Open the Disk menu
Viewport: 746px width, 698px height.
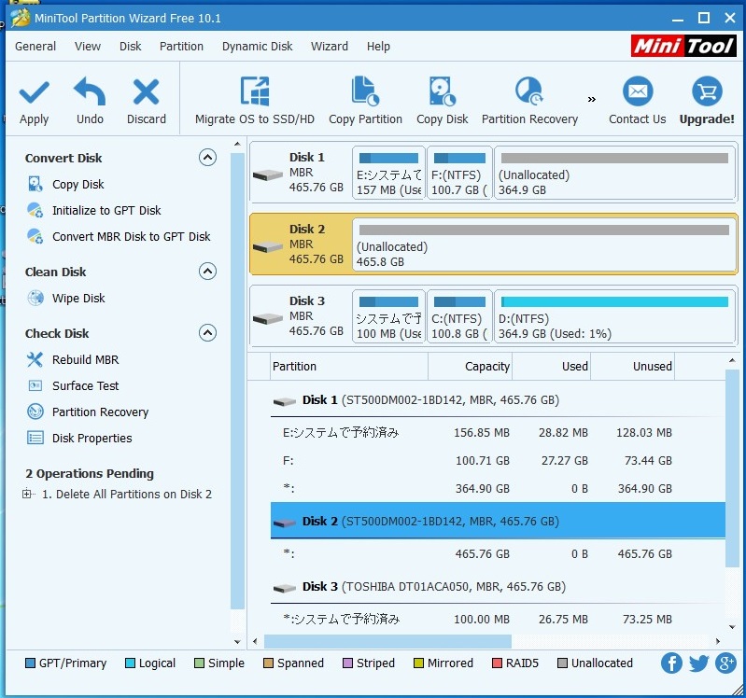[131, 46]
